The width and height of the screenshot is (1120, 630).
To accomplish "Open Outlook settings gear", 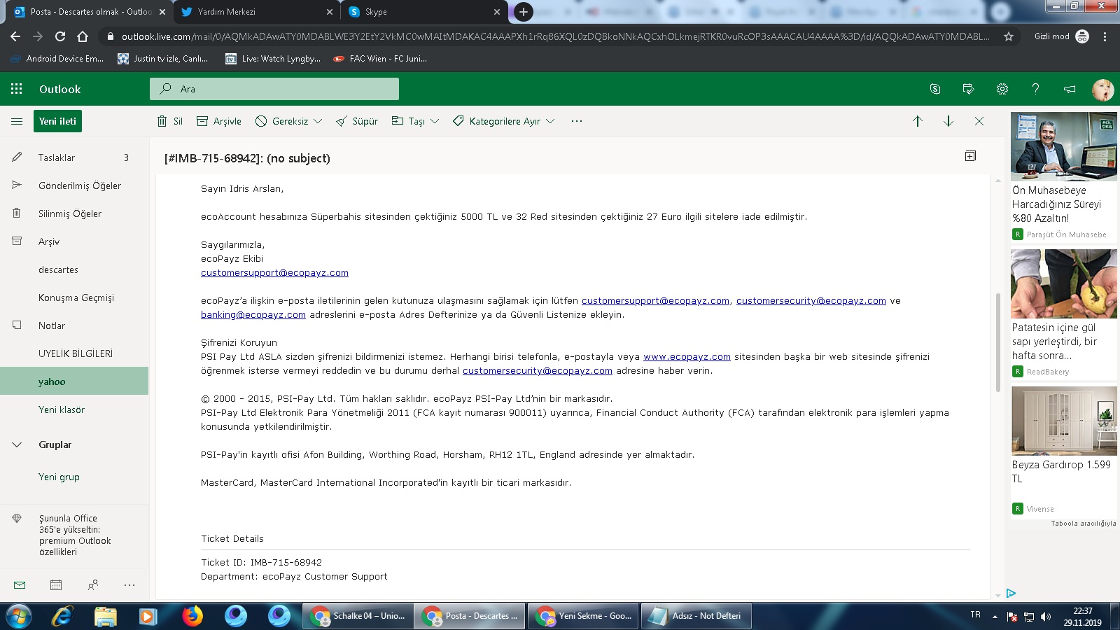I will pyautogui.click(x=1002, y=89).
